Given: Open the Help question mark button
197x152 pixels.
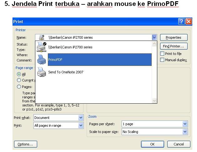Looking at the screenshot, I should [181, 22].
